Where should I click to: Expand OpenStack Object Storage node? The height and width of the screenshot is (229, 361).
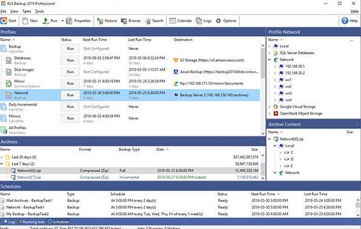click(x=269, y=113)
